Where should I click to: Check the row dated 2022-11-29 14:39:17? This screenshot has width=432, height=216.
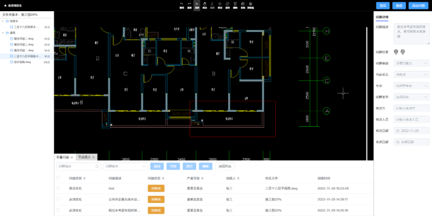(58, 199)
